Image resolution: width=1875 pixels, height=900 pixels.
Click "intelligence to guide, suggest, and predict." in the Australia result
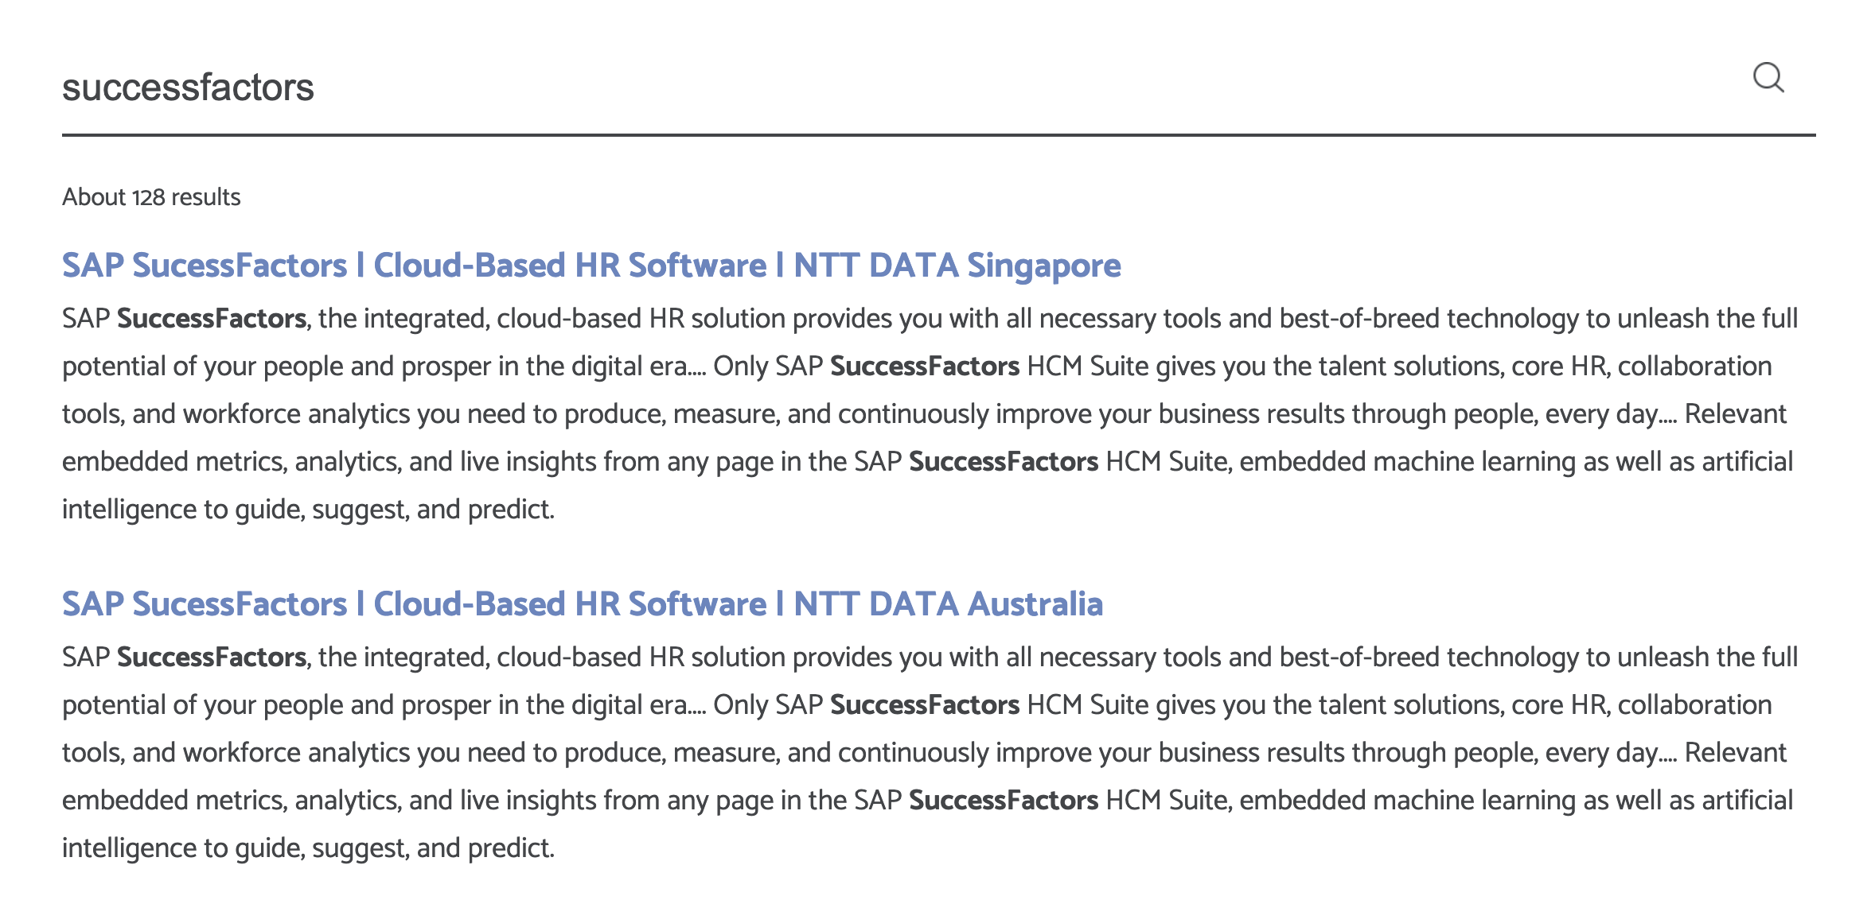[x=308, y=848]
